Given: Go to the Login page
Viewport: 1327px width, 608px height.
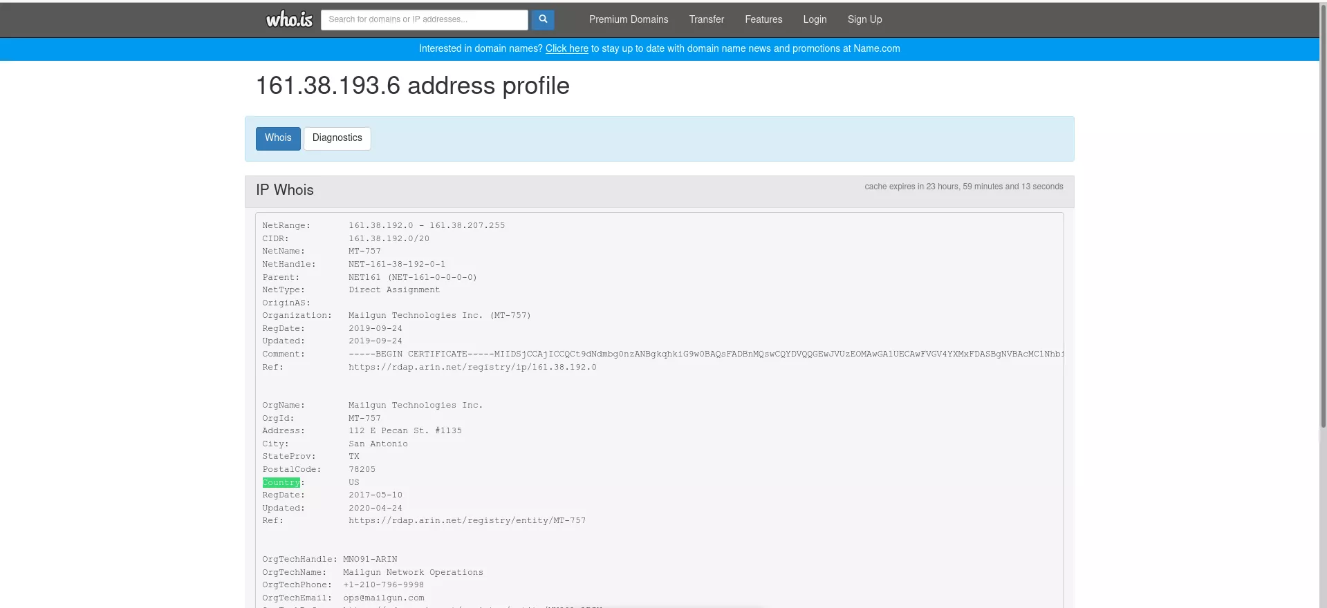Looking at the screenshot, I should [815, 19].
